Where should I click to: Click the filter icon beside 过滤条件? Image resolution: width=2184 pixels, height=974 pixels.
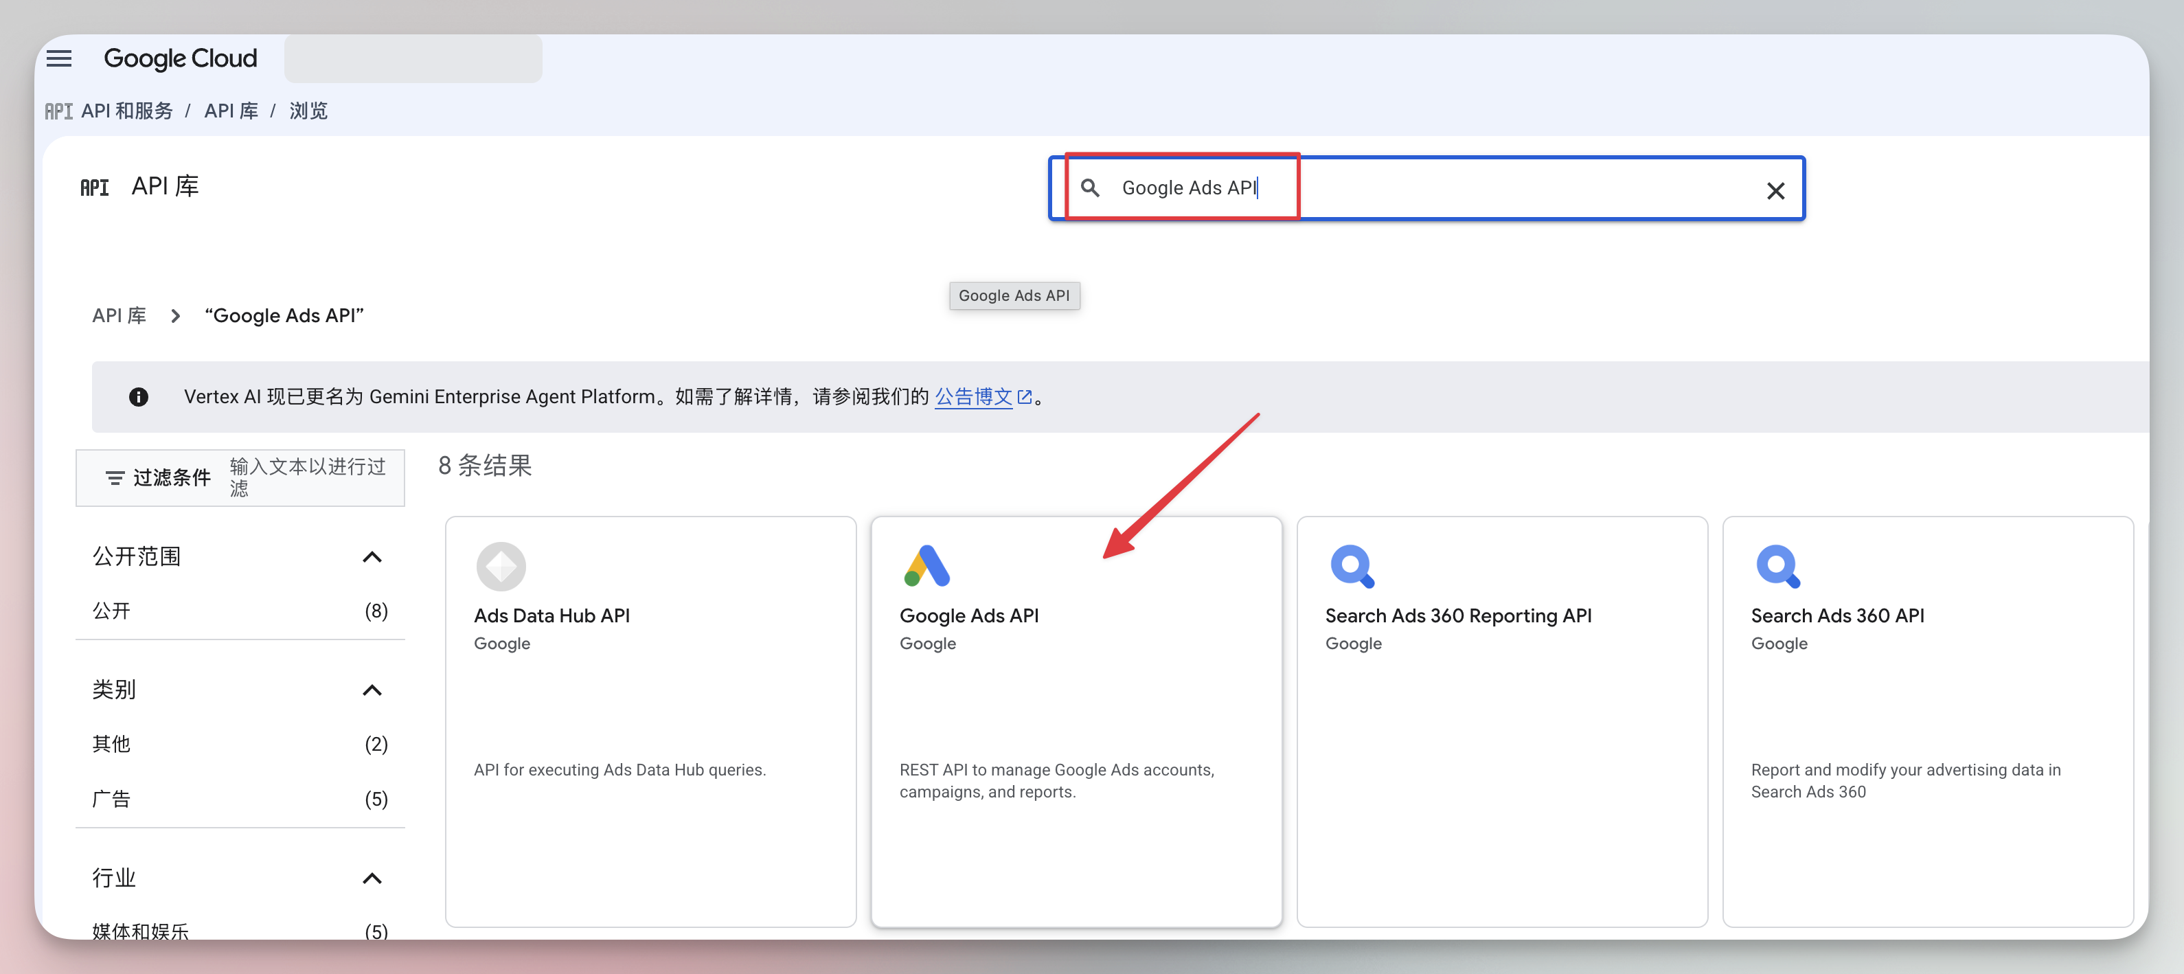pos(115,478)
